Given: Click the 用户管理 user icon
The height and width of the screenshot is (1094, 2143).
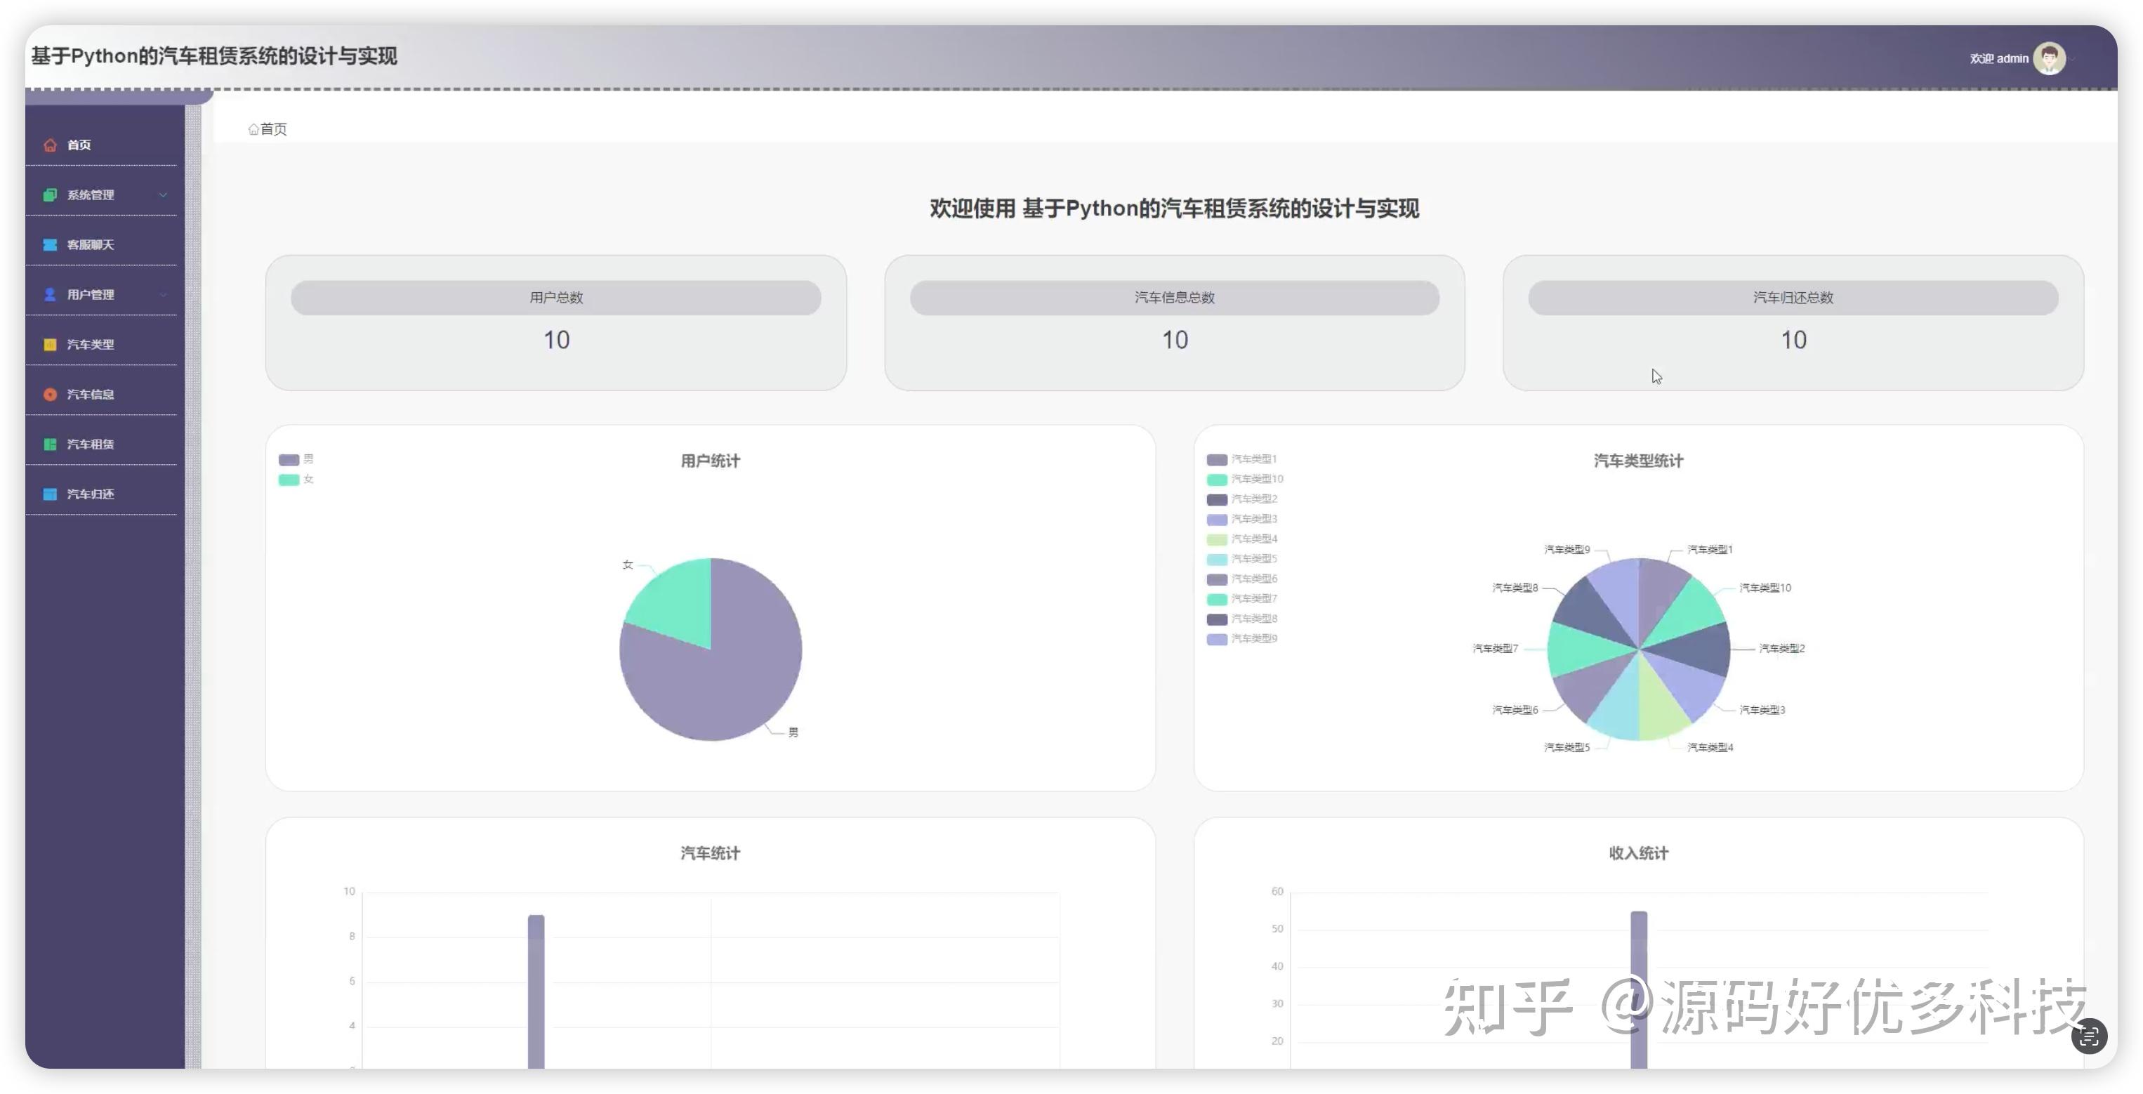Looking at the screenshot, I should (x=48, y=294).
